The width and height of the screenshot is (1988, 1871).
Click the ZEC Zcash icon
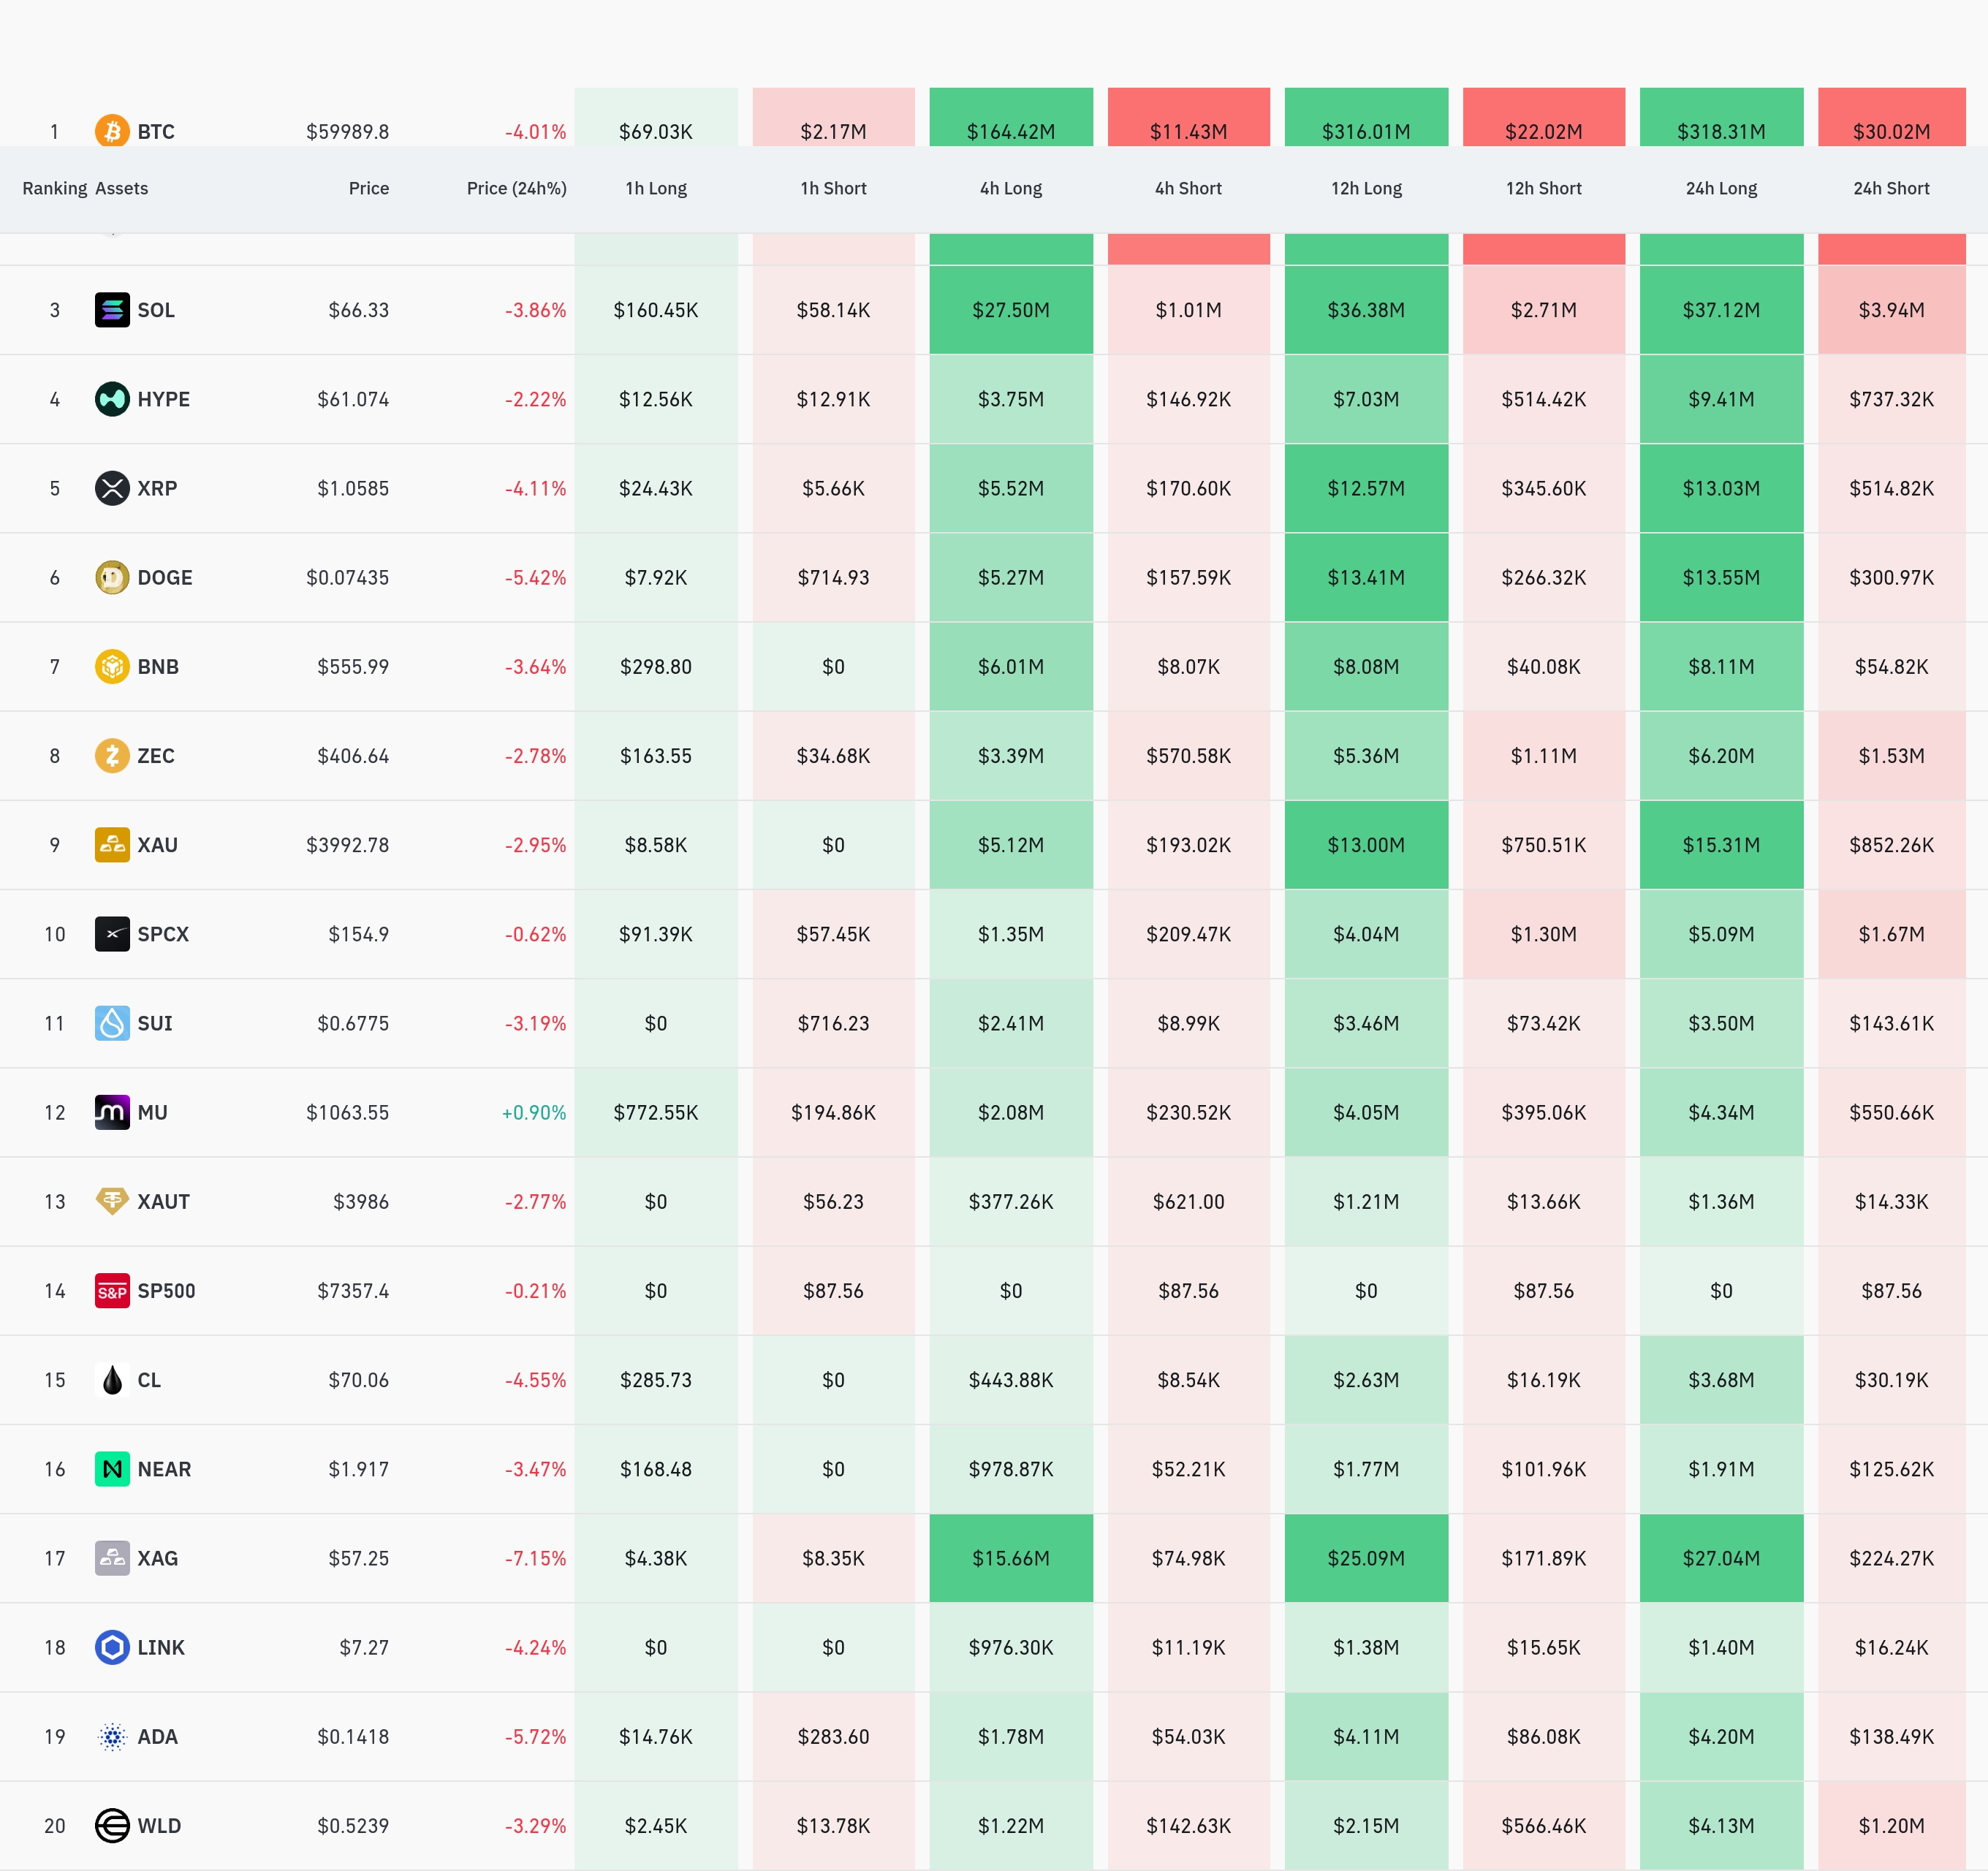pyautogui.click(x=112, y=755)
